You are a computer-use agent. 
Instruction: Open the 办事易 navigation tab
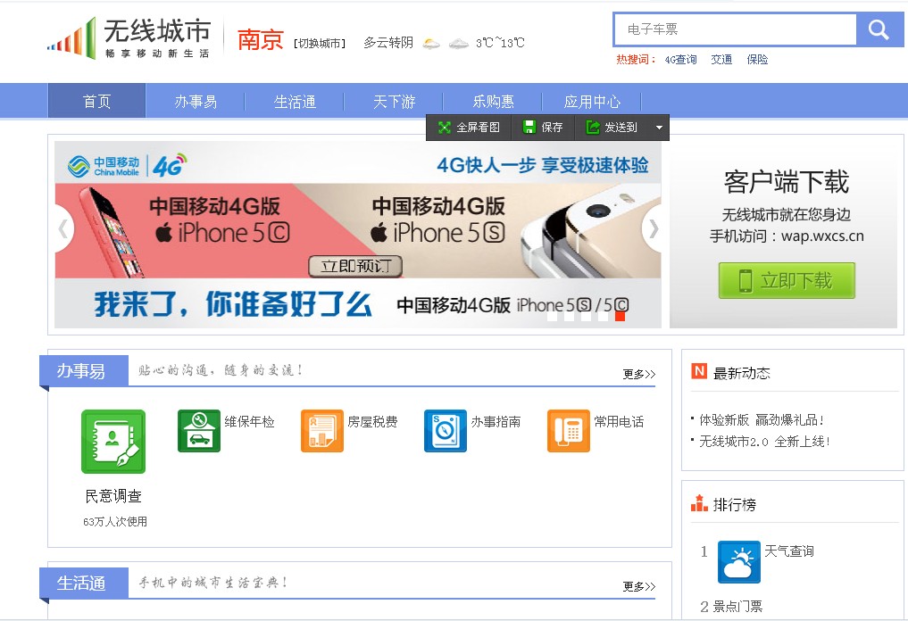[196, 102]
